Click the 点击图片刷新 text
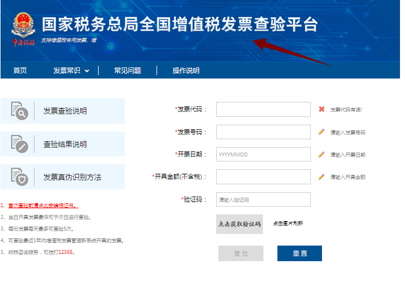This screenshot has width=405, height=284. pyautogui.click(x=288, y=223)
